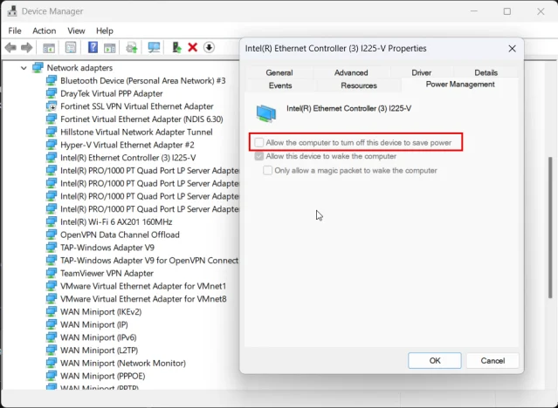Open the Help menu

coord(105,31)
